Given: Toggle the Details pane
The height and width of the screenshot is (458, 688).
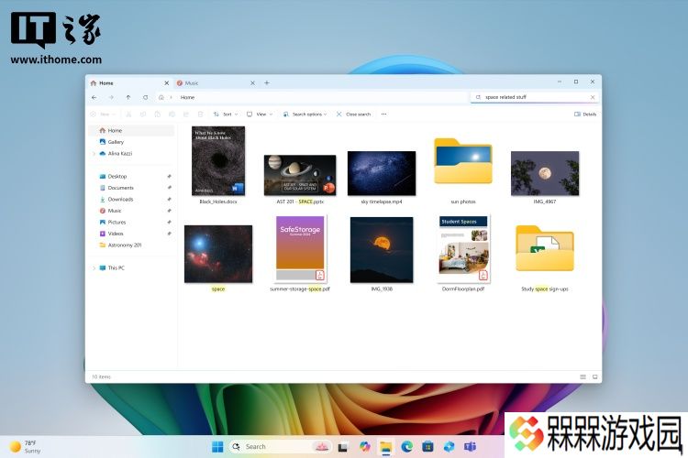Looking at the screenshot, I should [x=585, y=114].
